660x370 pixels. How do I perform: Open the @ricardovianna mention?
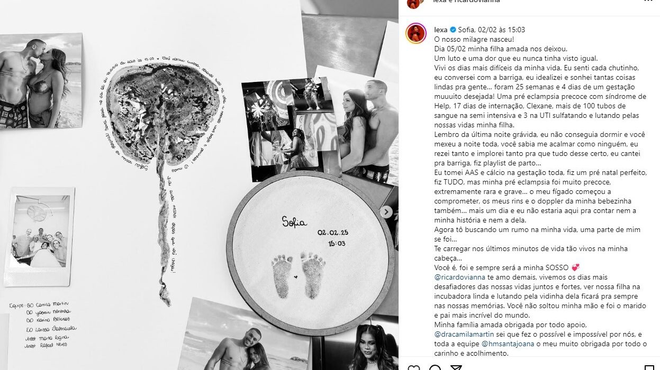pyautogui.click(x=461, y=277)
